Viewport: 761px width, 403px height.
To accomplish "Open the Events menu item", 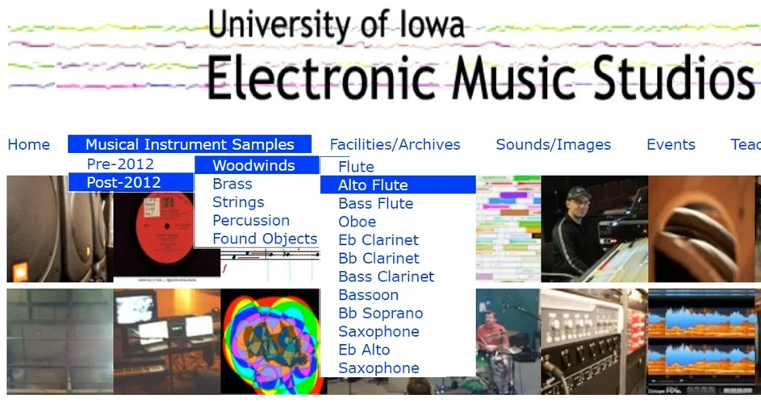I will tap(671, 144).
